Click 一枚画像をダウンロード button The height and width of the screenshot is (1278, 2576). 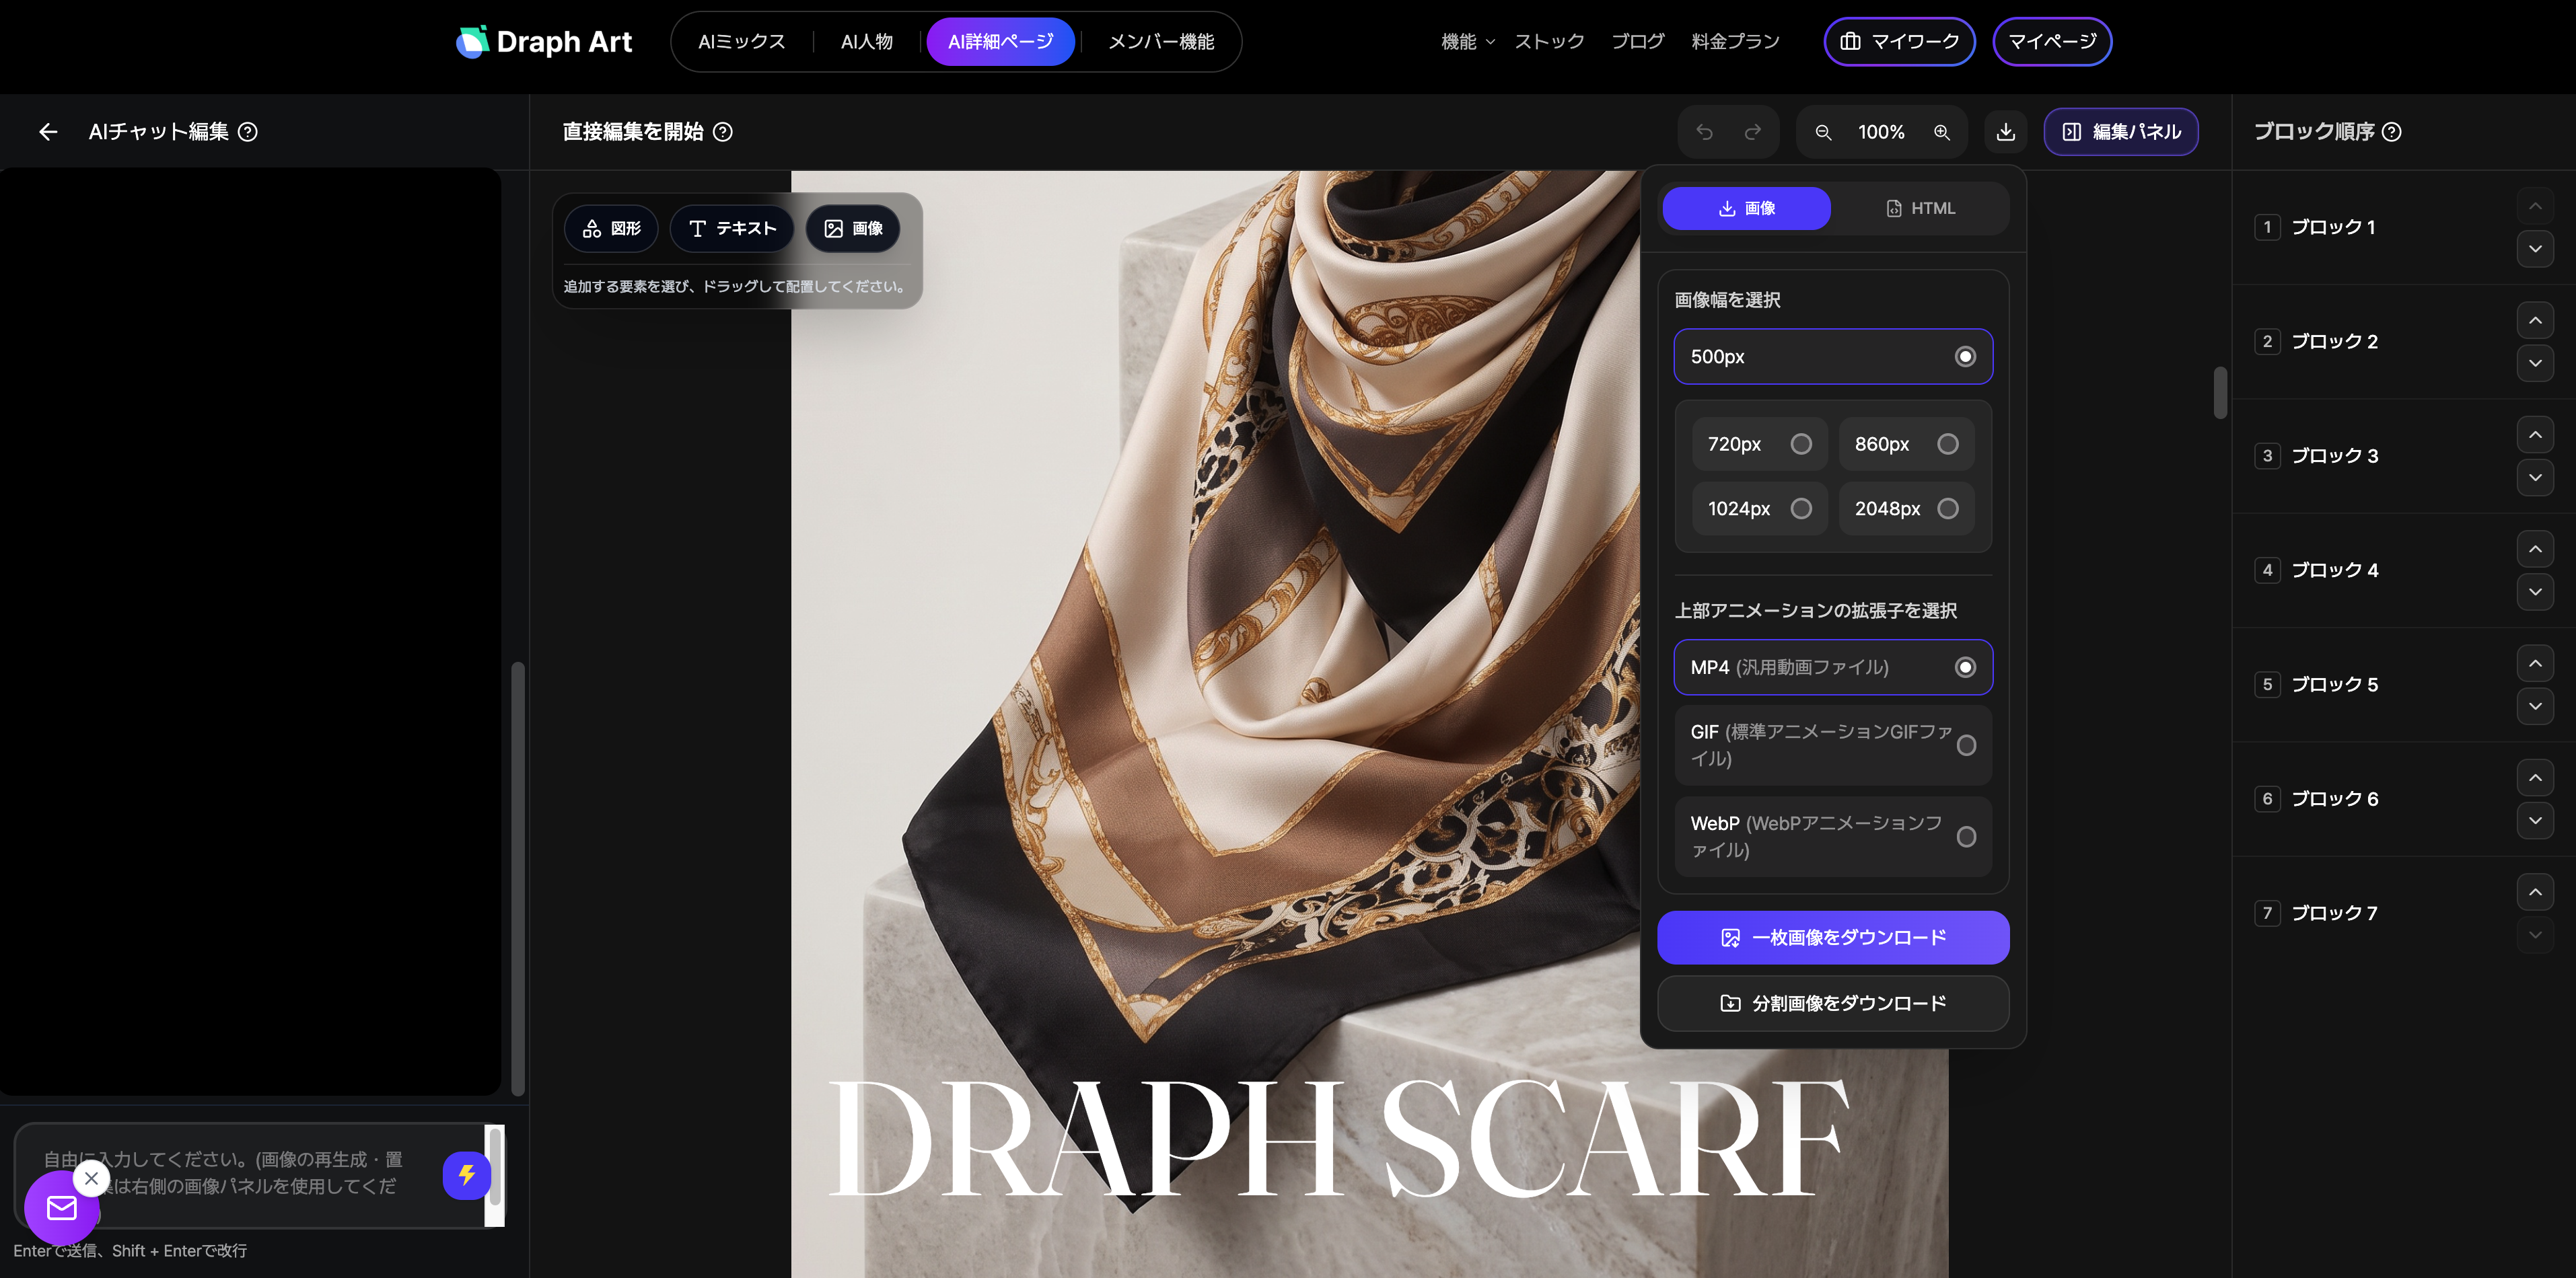point(1833,937)
